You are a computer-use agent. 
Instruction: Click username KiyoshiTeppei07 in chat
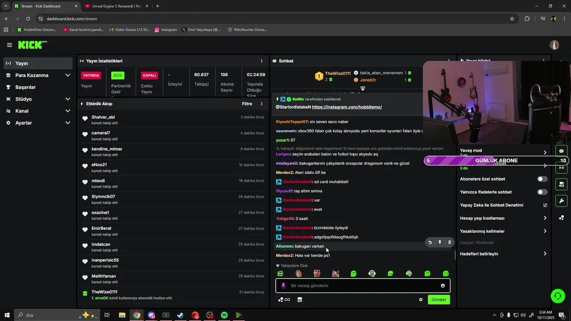coord(292,122)
